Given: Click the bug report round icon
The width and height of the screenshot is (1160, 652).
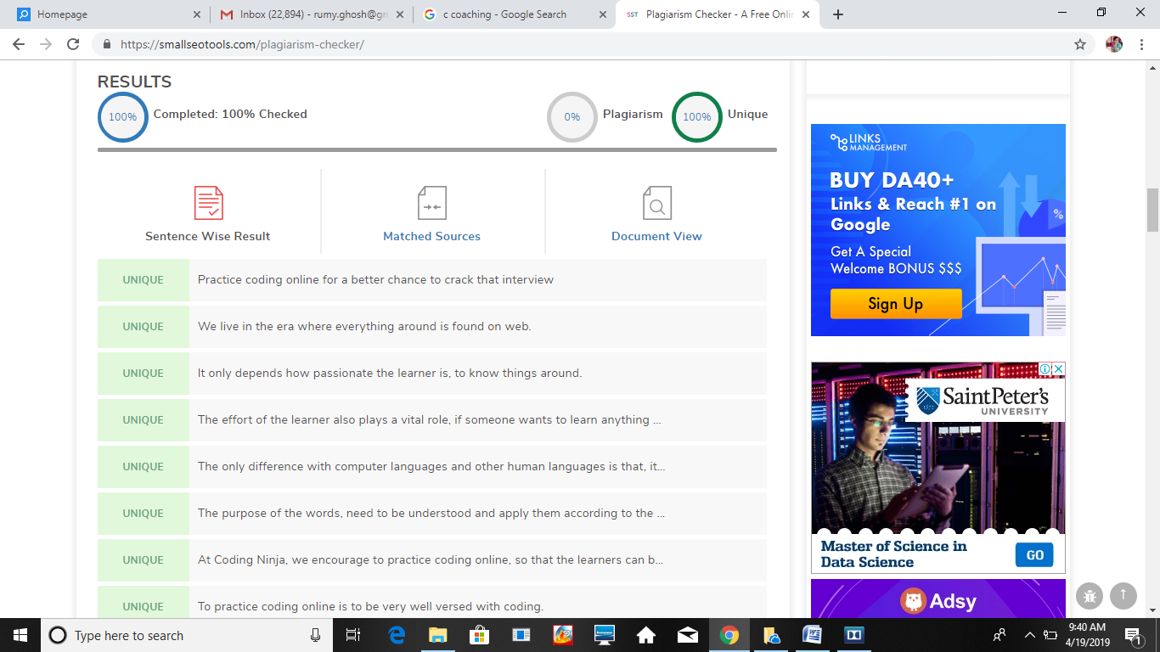Looking at the screenshot, I should 1090,596.
